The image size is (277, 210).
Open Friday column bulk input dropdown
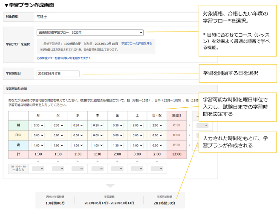[x=116, y=169]
